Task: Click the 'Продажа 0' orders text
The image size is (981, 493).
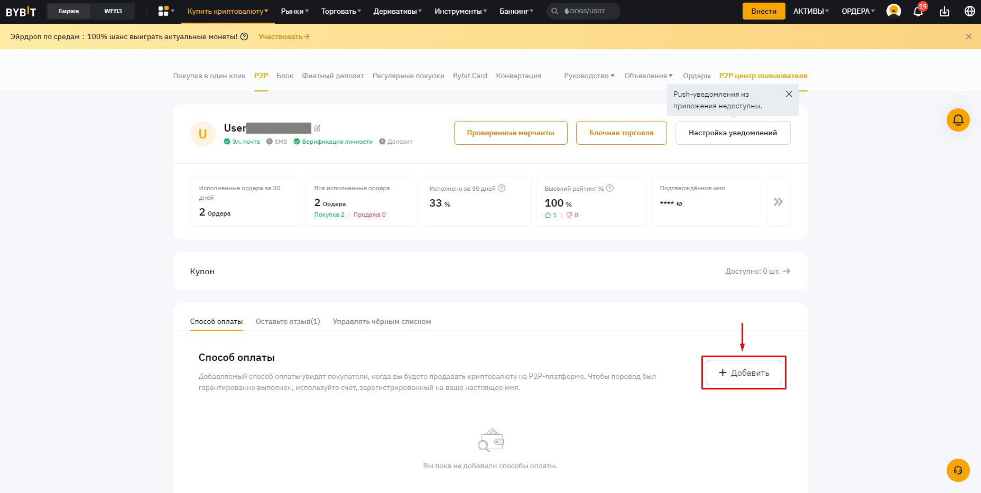Action: click(x=369, y=215)
